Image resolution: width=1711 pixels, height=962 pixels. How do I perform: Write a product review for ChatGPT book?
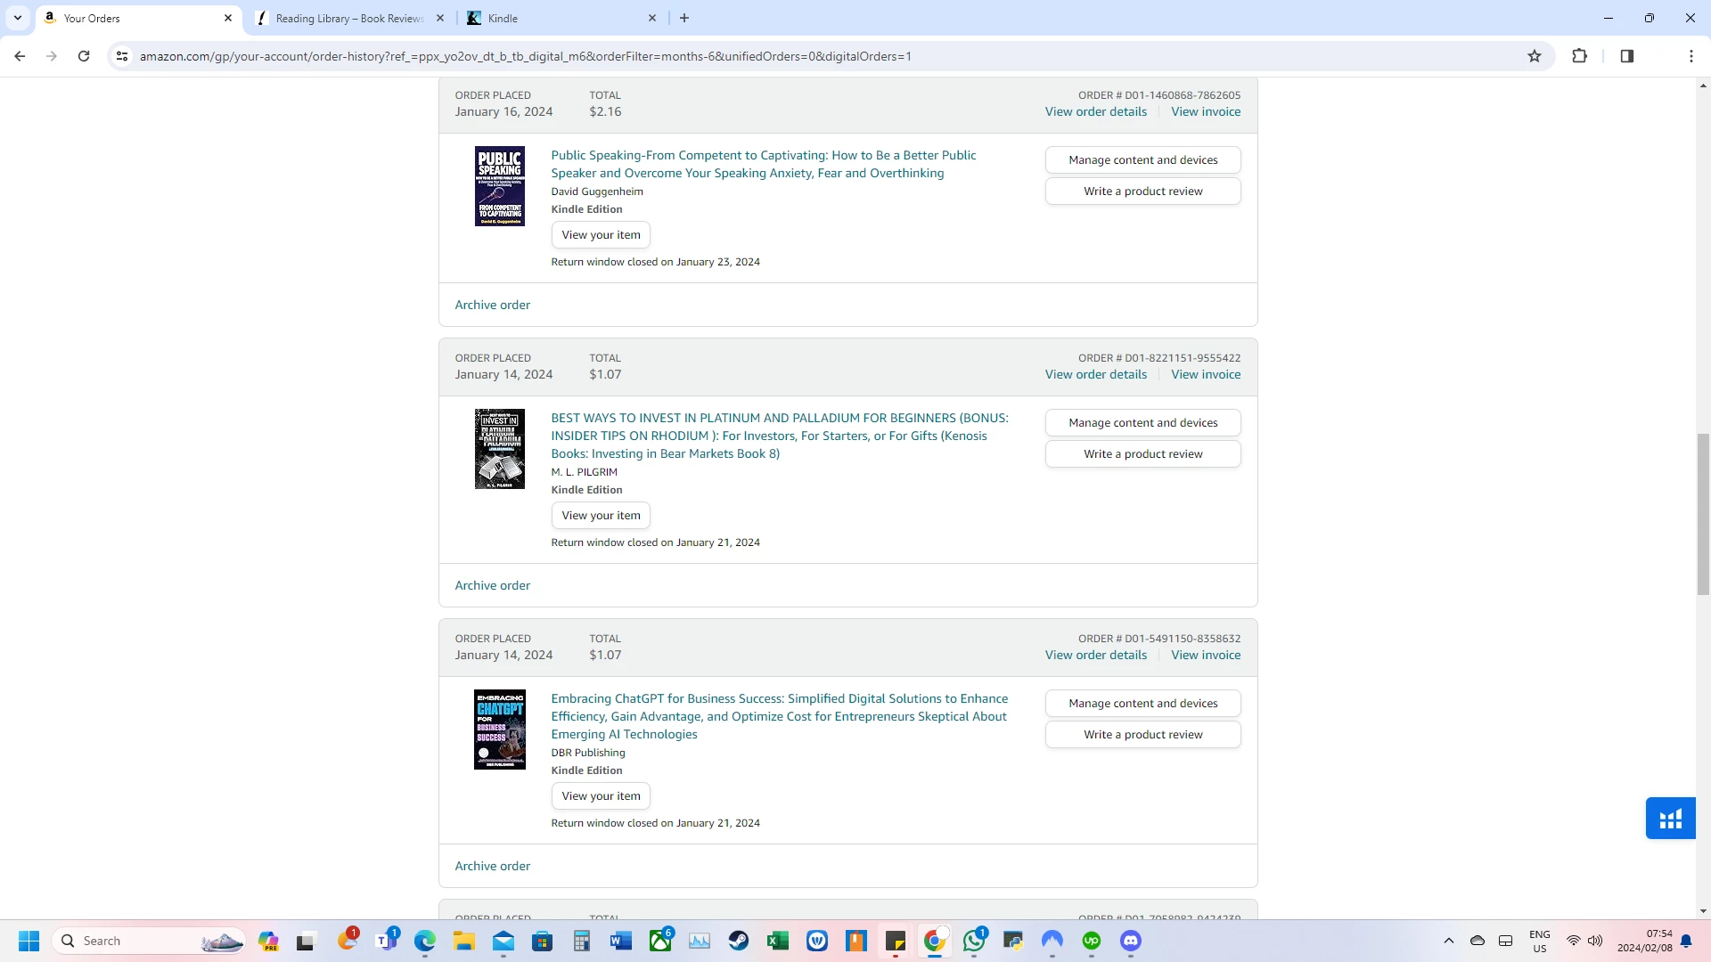[1142, 735]
